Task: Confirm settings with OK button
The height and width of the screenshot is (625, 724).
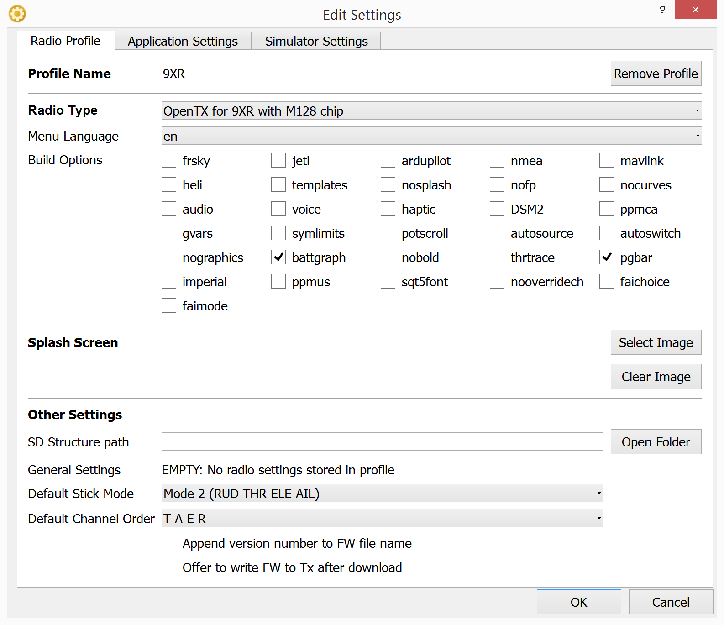Action: tap(579, 602)
